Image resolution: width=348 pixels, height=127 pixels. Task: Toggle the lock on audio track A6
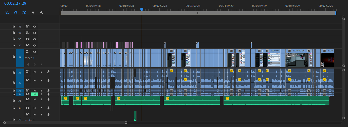pos(14,108)
